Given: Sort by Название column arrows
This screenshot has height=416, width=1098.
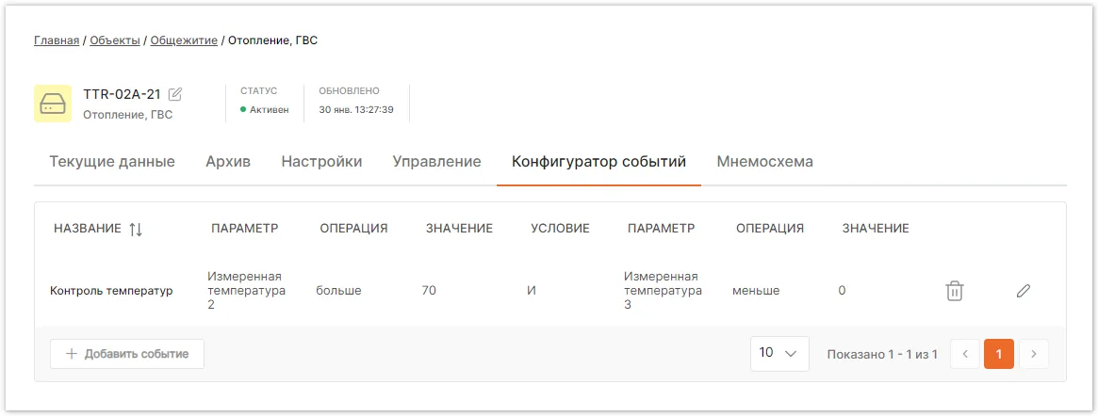Looking at the screenshot, I should click(x=136, y=229).
